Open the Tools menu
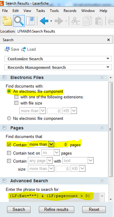The image size is (114, 217). pos(54,11)
